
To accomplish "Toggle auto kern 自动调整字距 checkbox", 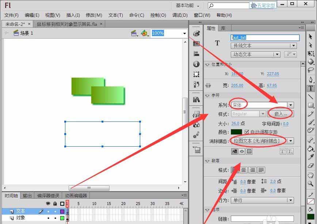I will (247, 132).
